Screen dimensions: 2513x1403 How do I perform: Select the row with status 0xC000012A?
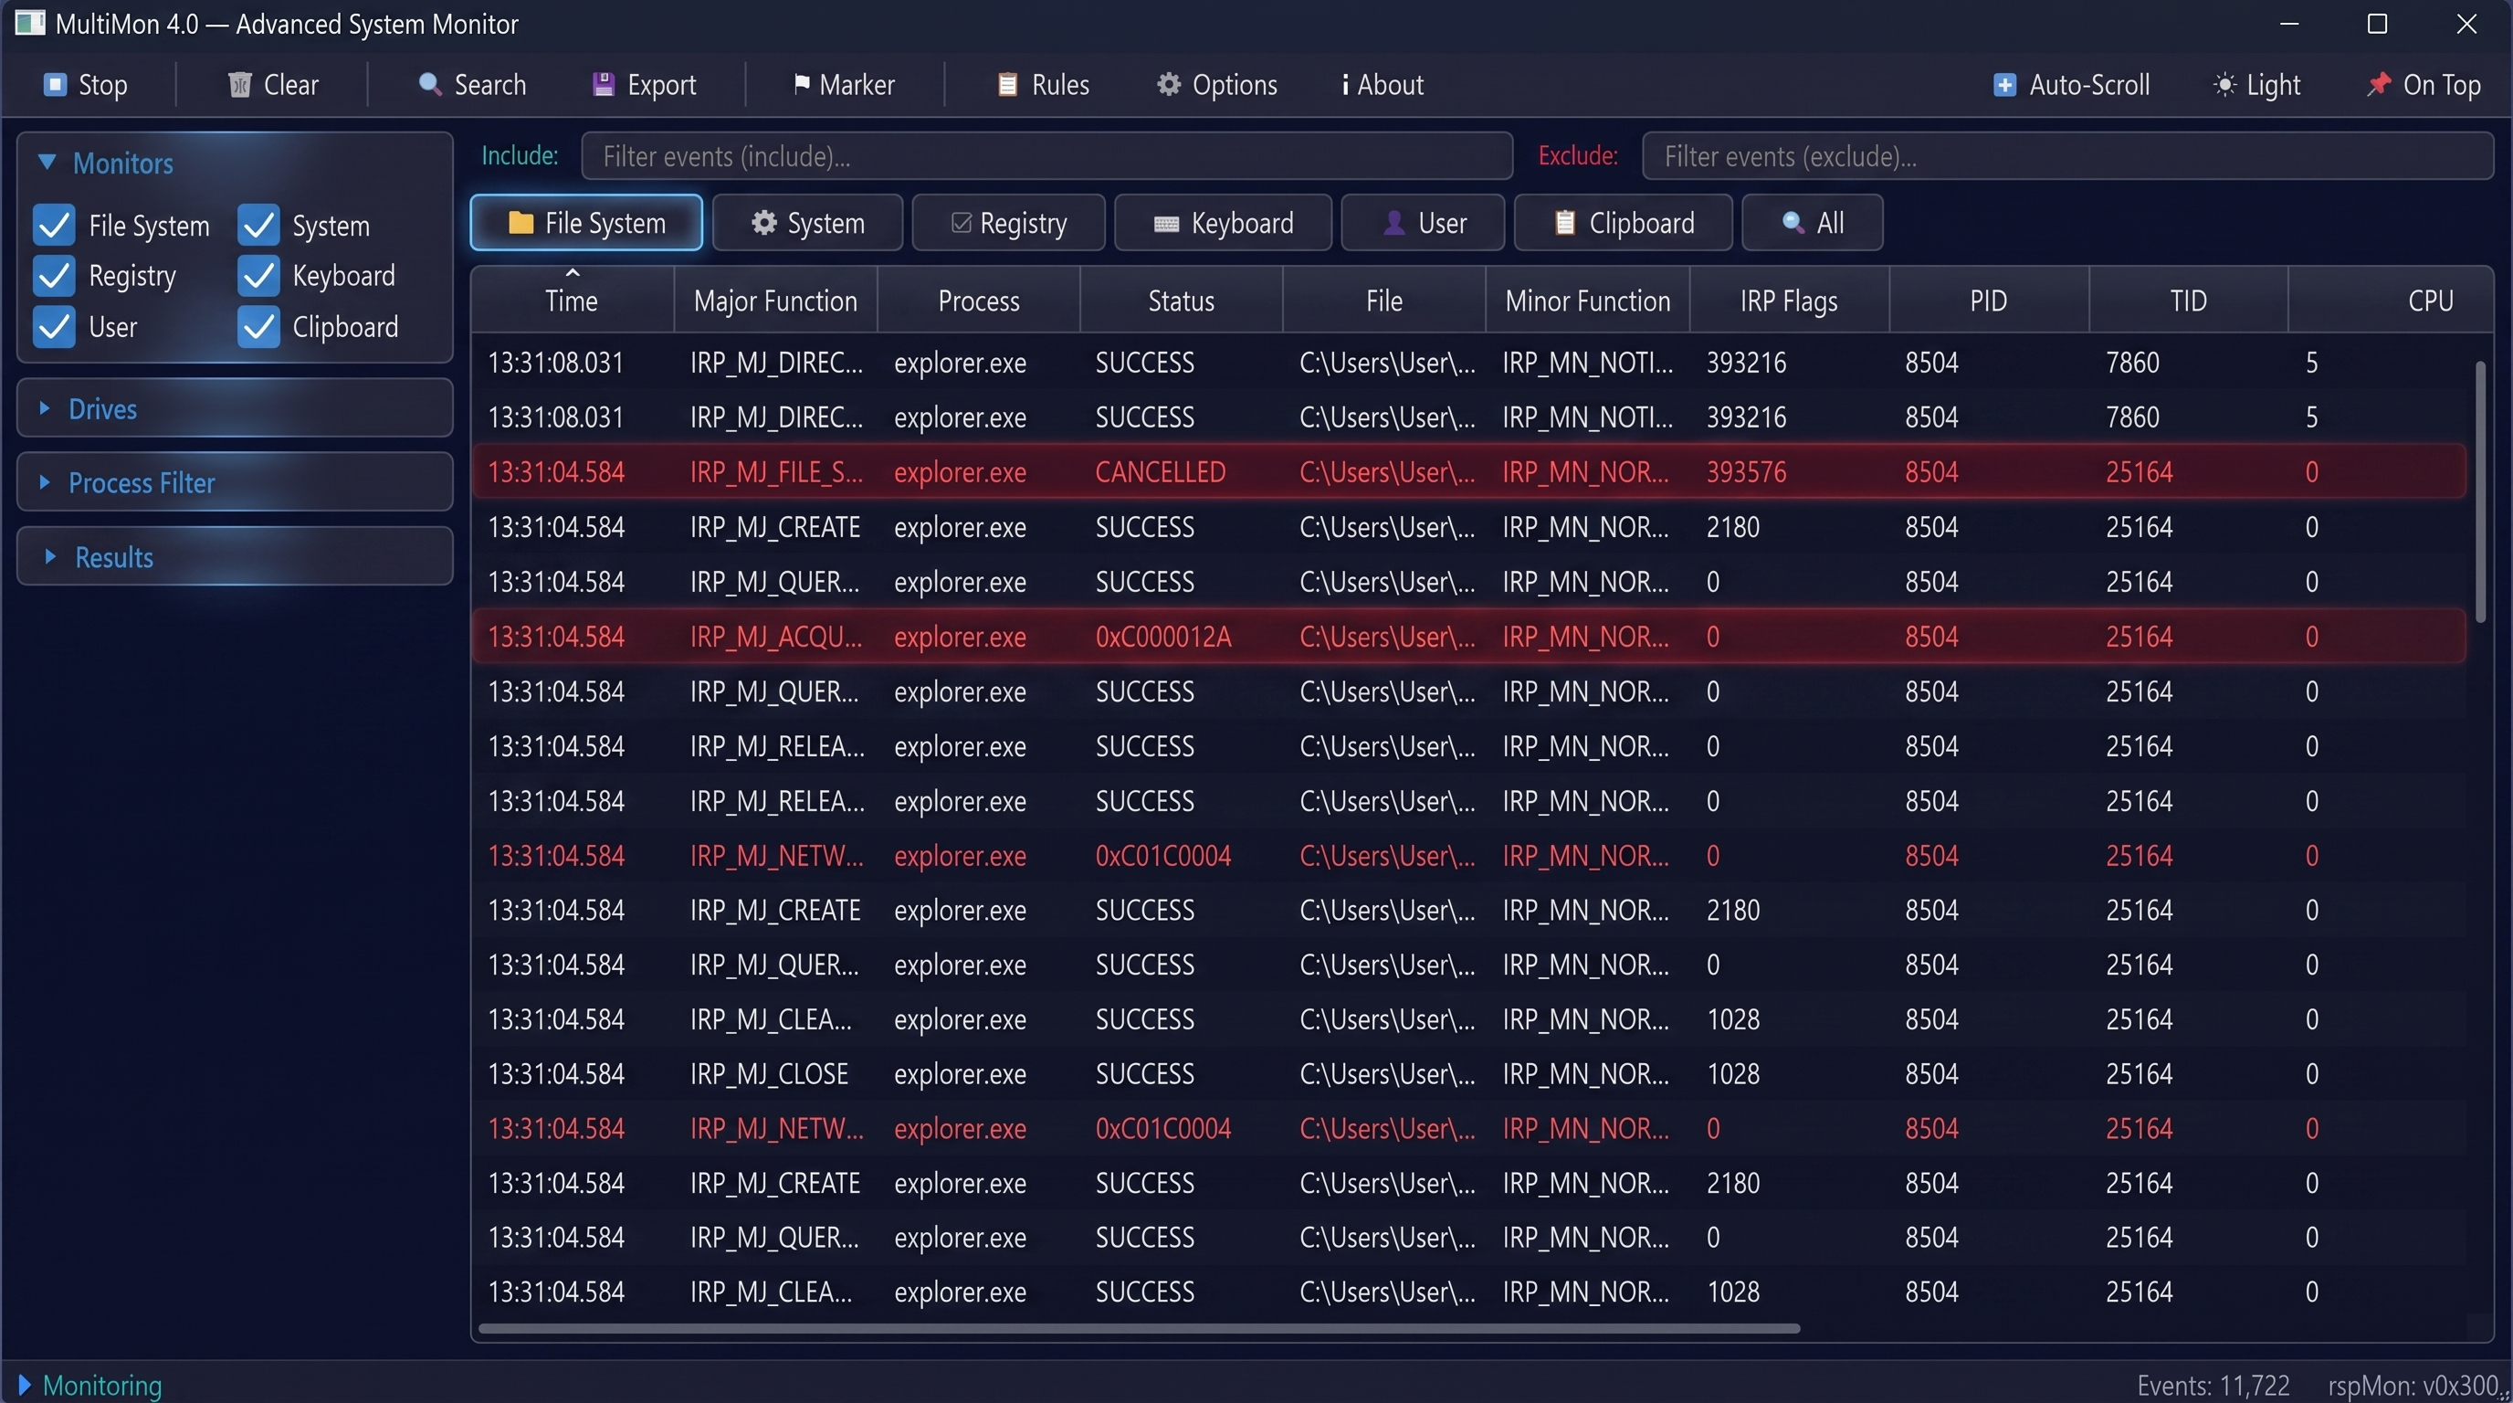(x=1469, y=638)
